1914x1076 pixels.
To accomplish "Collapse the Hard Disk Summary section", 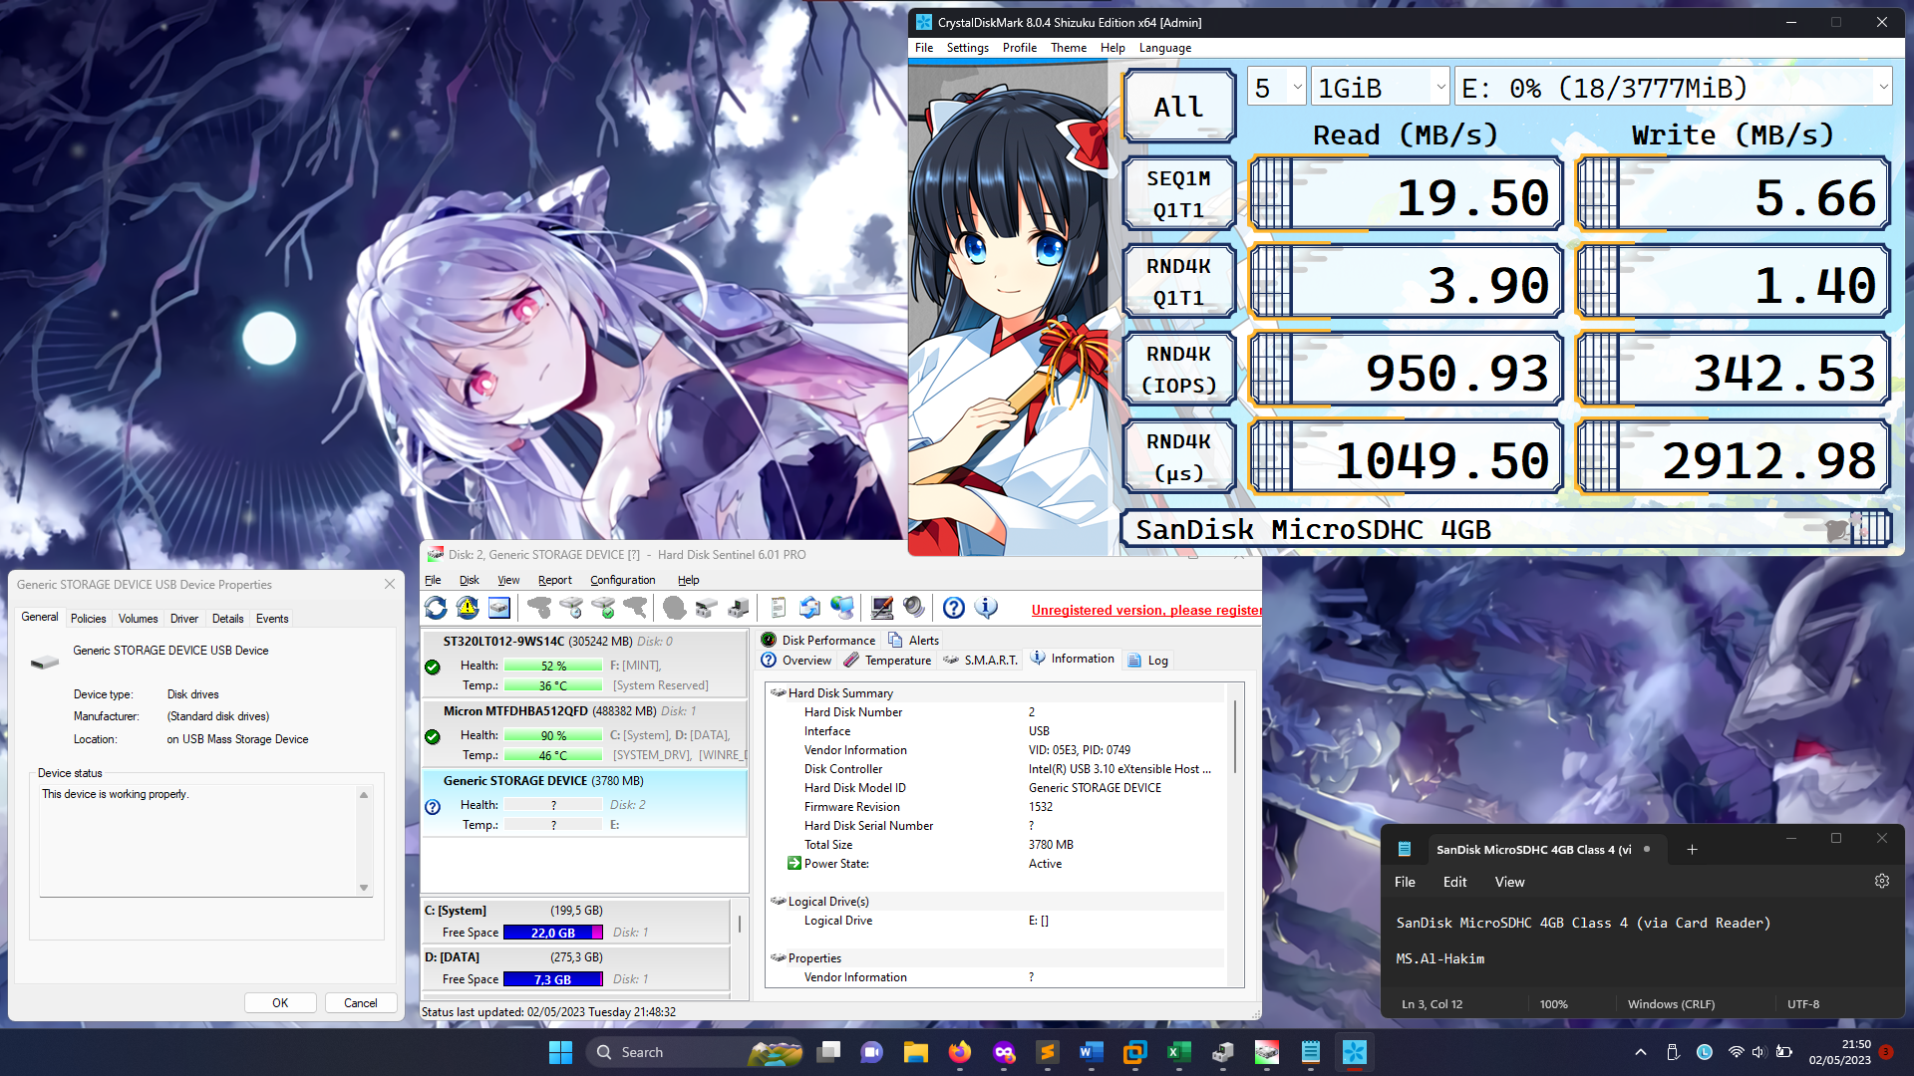I will coord(779,693).
